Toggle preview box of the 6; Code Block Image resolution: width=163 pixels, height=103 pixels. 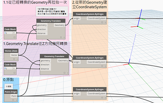pos(14,73)
